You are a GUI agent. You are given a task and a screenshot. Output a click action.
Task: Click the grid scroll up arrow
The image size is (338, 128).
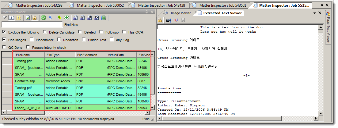click(x=153, y=54)
